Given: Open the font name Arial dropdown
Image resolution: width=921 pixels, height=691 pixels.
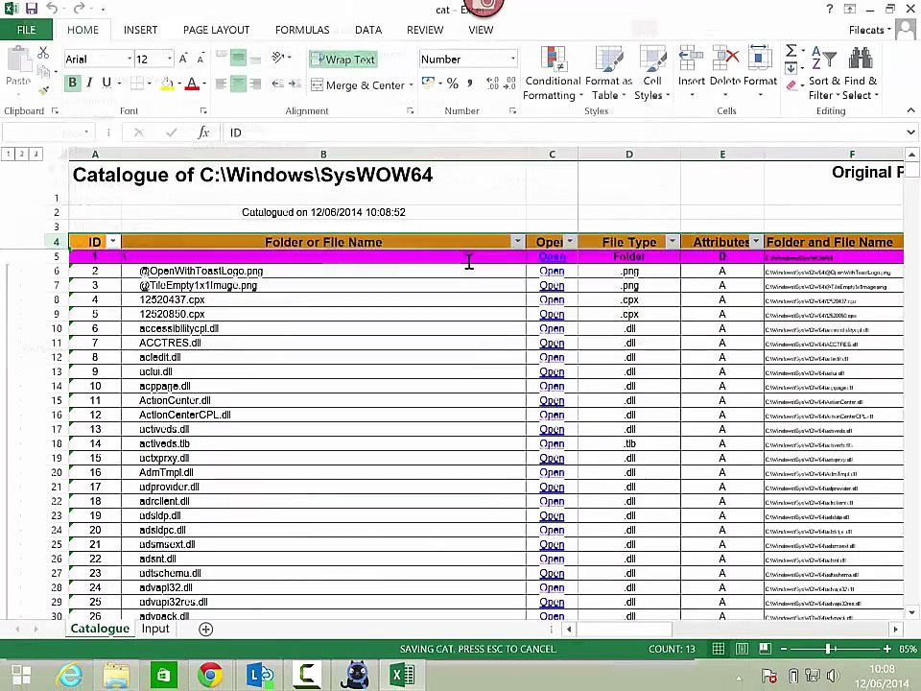Looking at the screenshot, I should pos(130,59).
